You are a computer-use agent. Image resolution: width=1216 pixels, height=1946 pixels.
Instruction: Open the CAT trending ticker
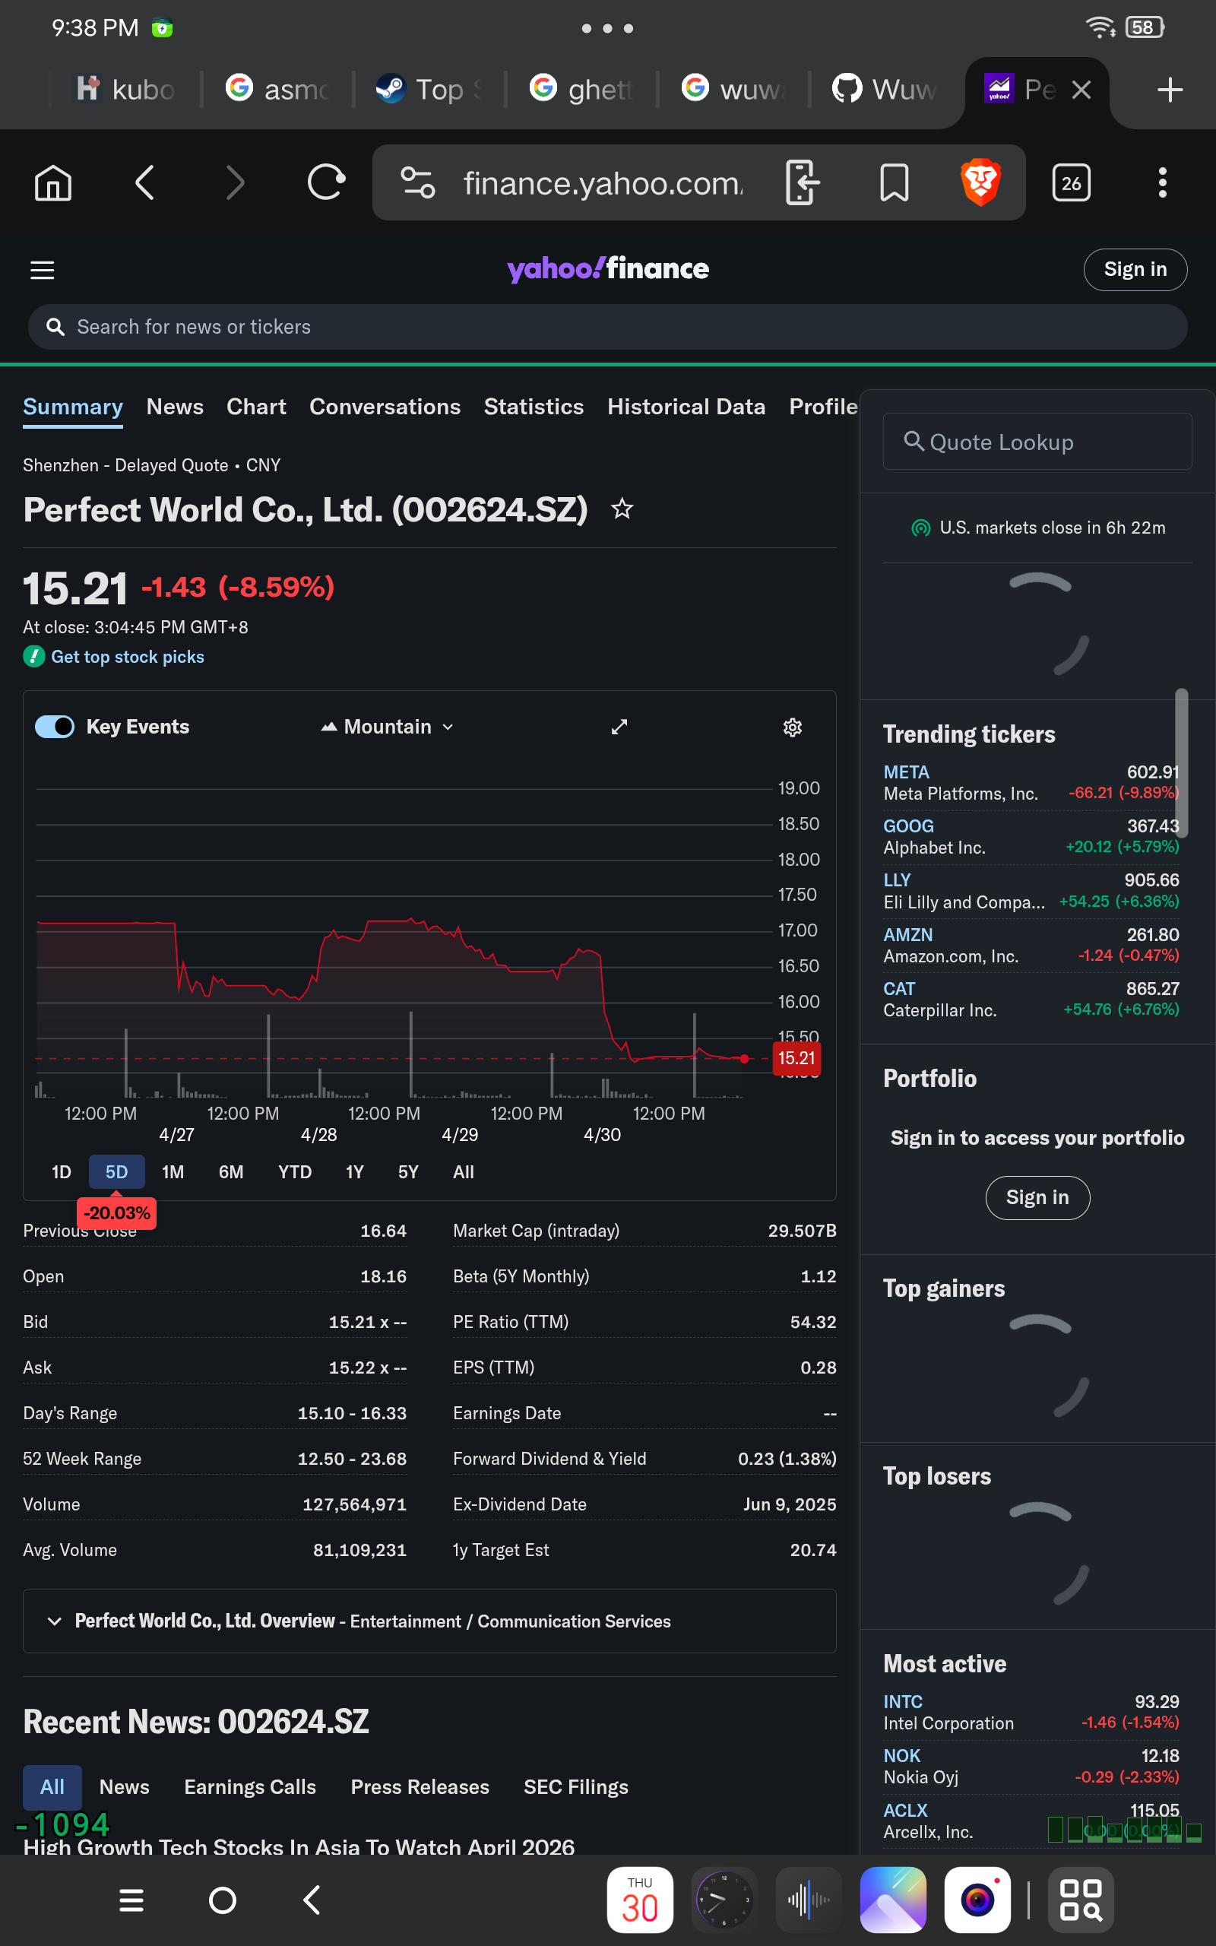(899, 988)
